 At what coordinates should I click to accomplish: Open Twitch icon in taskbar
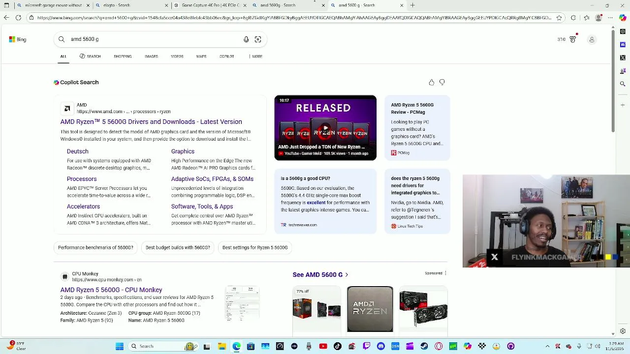click(367, 346)
